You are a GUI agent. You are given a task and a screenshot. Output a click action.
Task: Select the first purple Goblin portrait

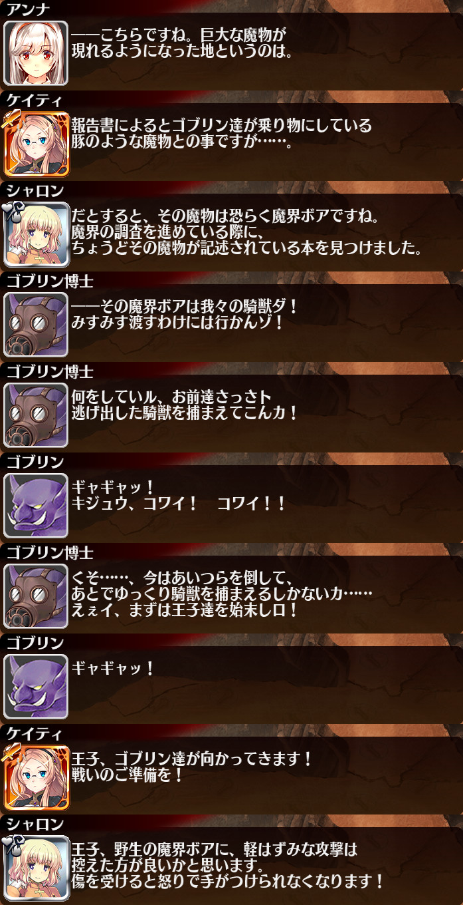36,505
